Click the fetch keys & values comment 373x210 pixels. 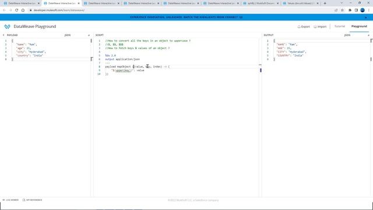[138, 48]
